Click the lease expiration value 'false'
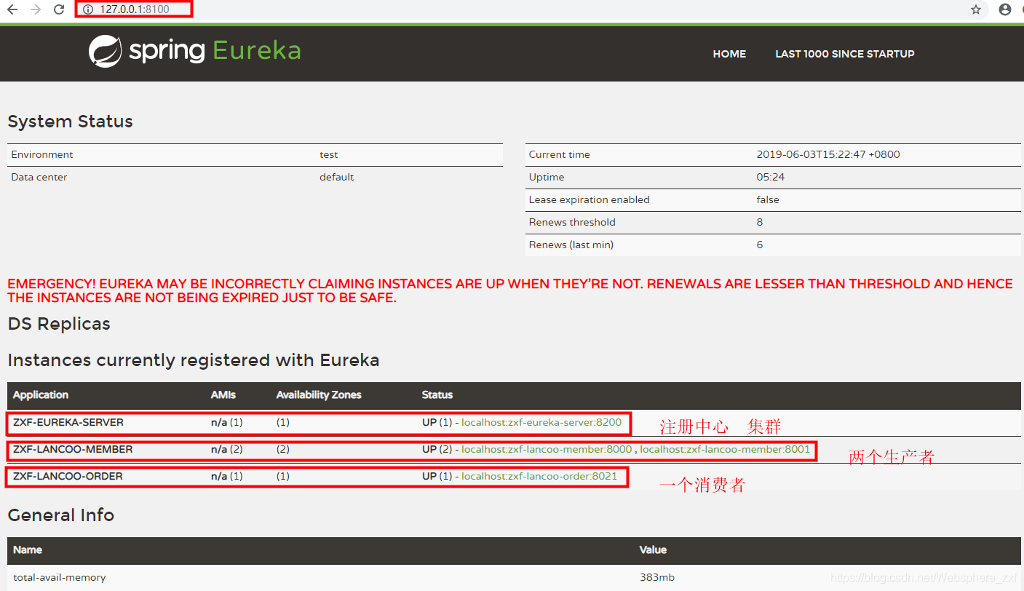The height and width of the screenshot is (591, 1024). coord(768,199)
